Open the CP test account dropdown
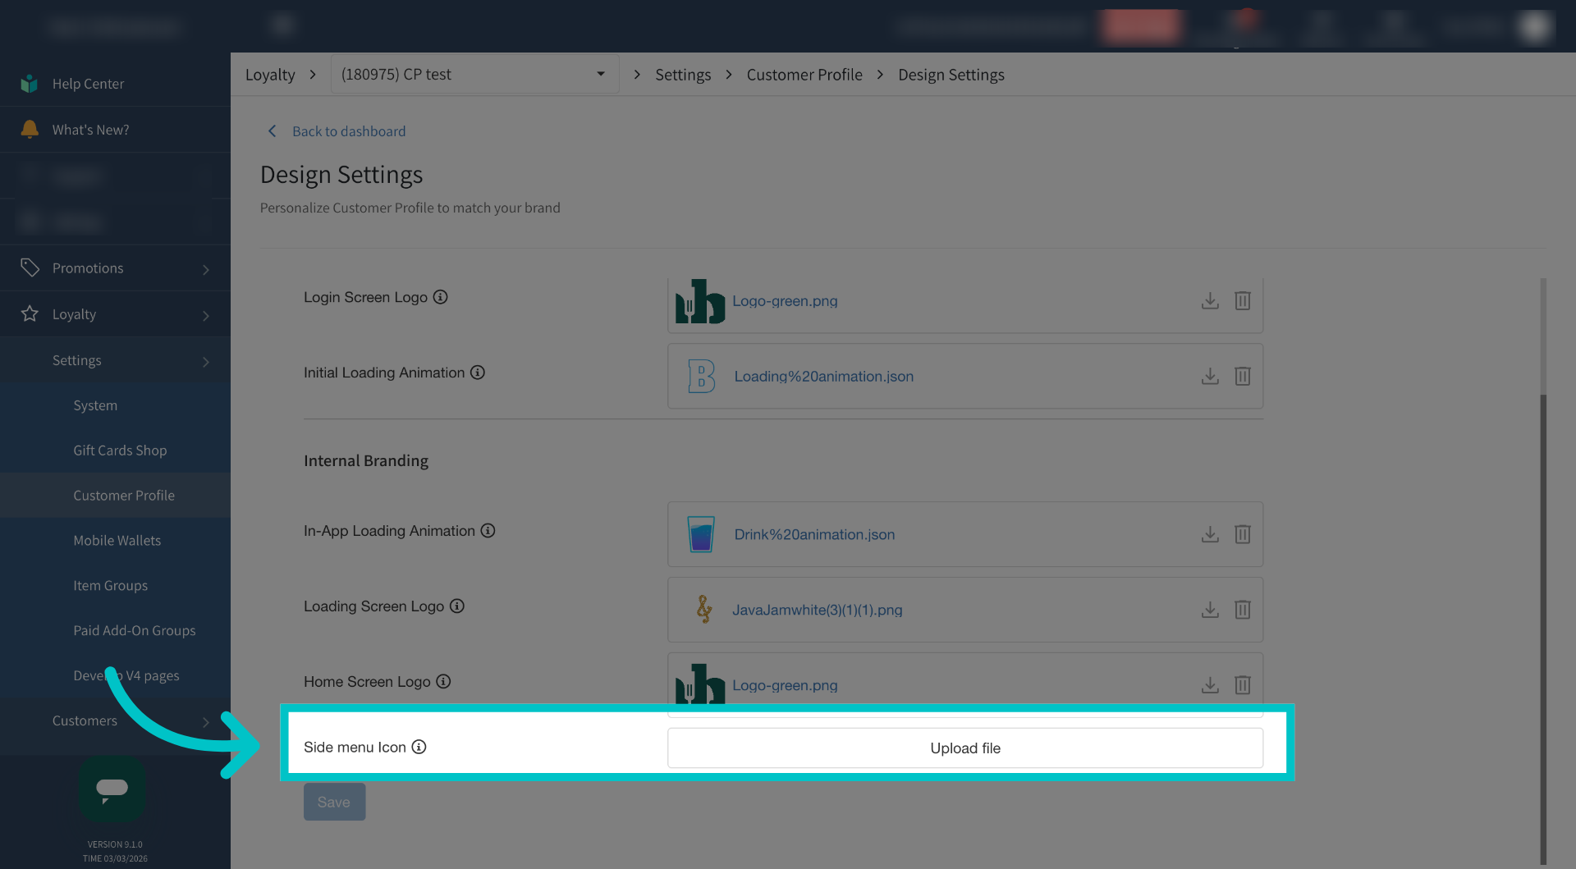The height and width of the screenshot is (869, 1576). click(x=474, y=75)
